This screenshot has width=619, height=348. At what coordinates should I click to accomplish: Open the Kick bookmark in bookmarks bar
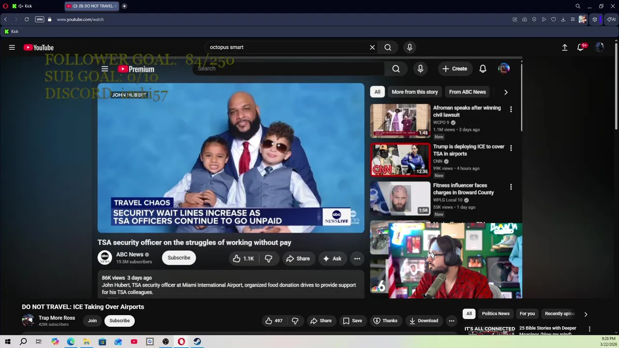point(11,31)
